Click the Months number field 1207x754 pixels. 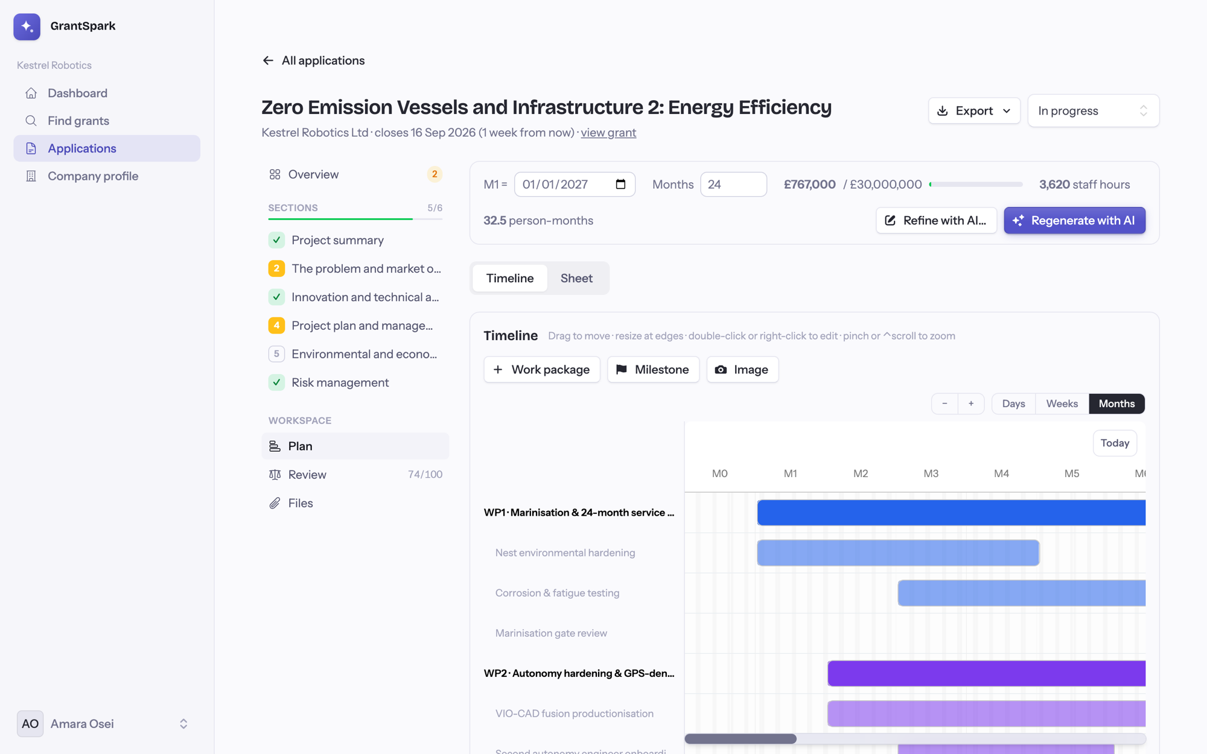pyautogui.click(x=733, y=185)
